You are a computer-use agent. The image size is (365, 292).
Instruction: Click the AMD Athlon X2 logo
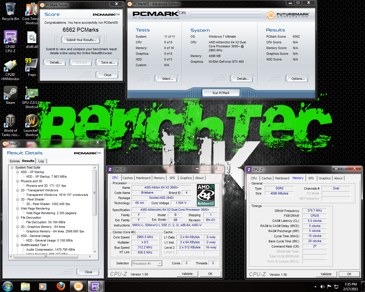tap(206, 195)
